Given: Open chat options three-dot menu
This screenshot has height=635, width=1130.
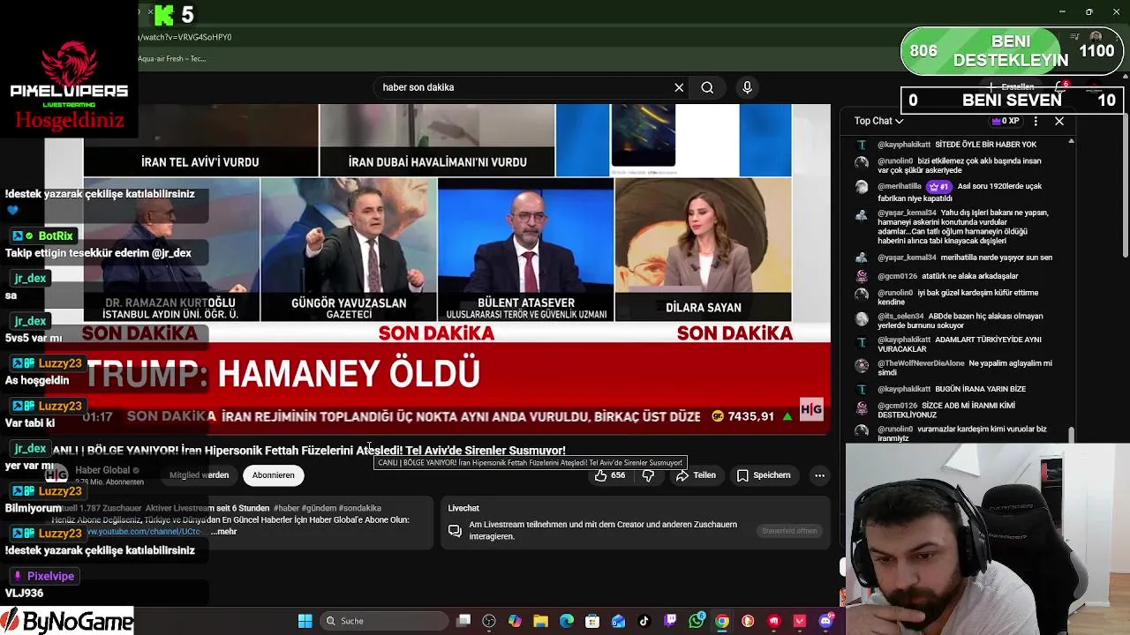Looking at the screenshot, I should (1036, 121).
